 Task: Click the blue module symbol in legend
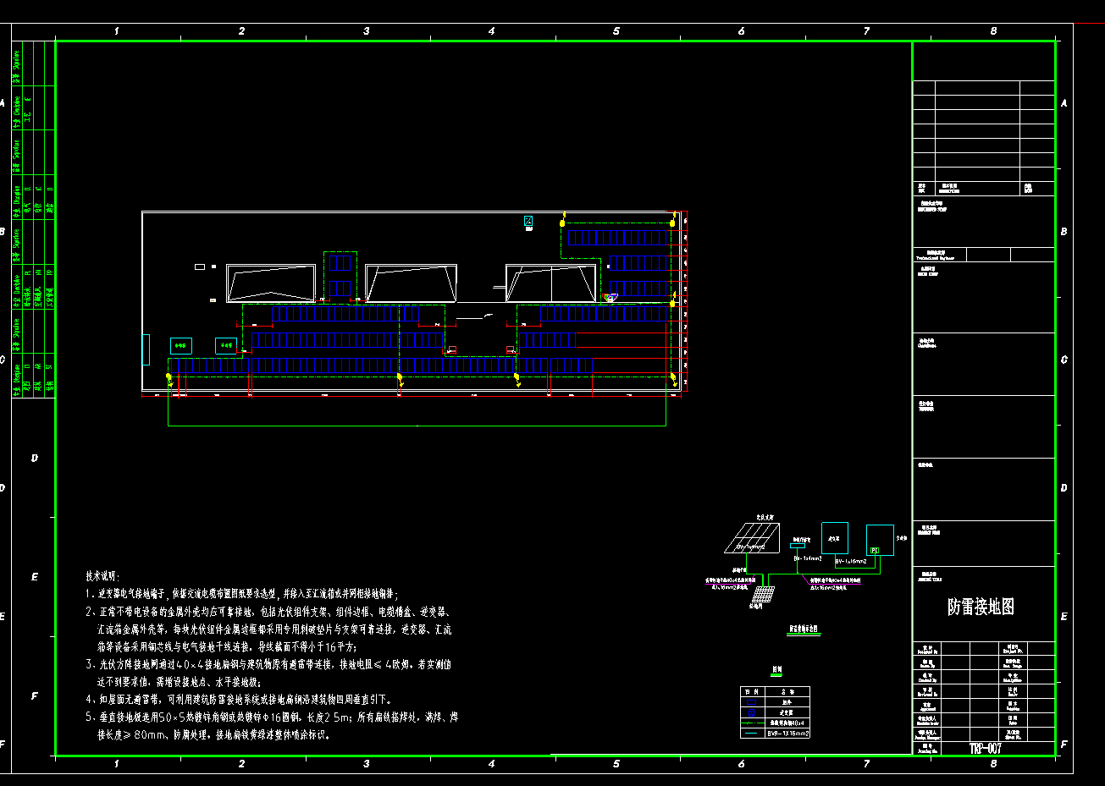tap(751, 702)
